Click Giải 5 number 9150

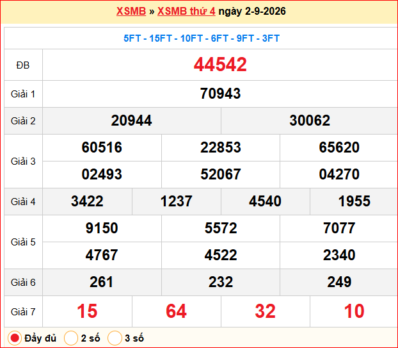pyautogui.click(x=102, y=228)
